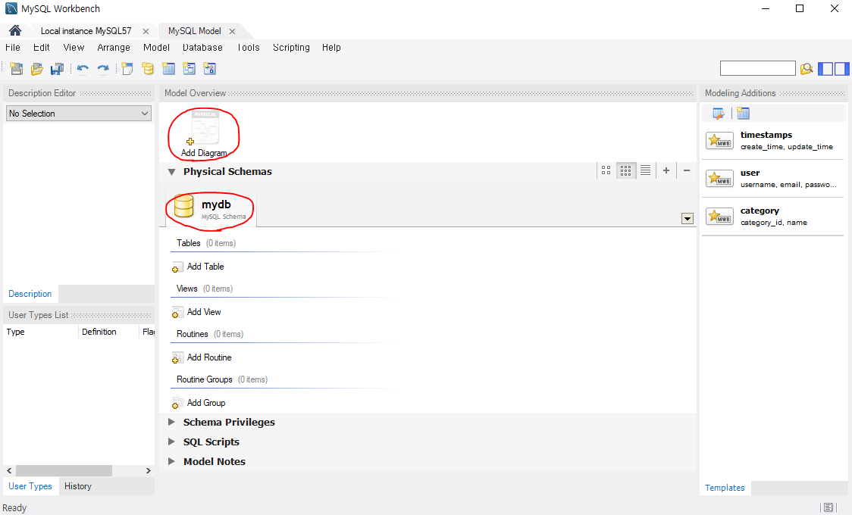Click Add View
852x515 pixels.
click(x=196, y=312)
